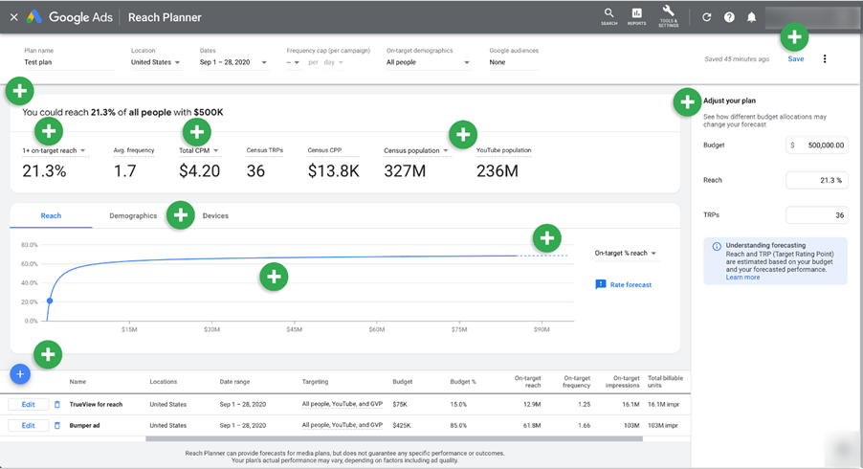Open the Search tool in header
This screenshot has height=469, width=863.
pos(609,16)
